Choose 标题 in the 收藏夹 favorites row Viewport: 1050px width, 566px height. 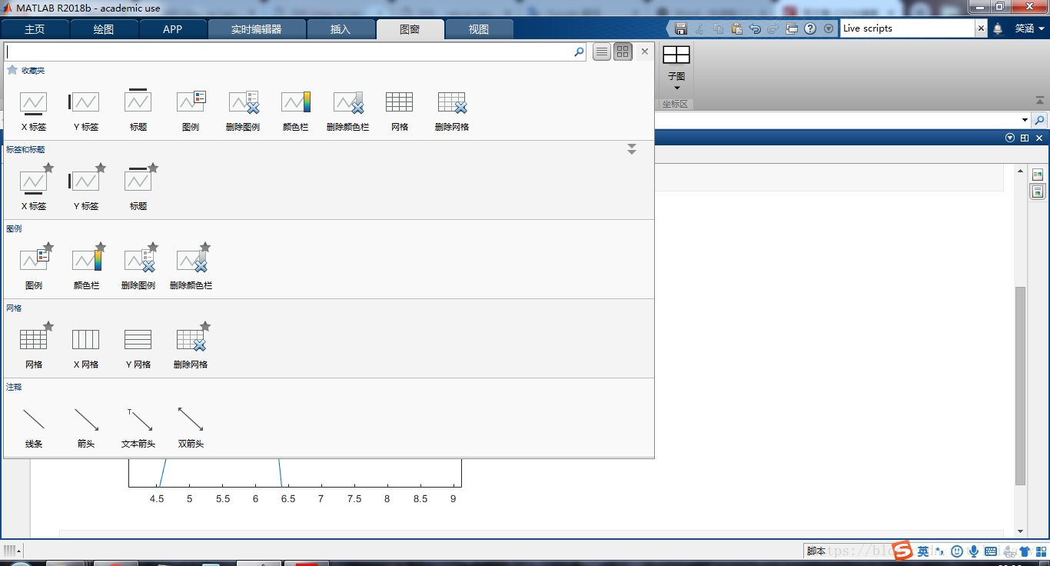tap(138, 111)
